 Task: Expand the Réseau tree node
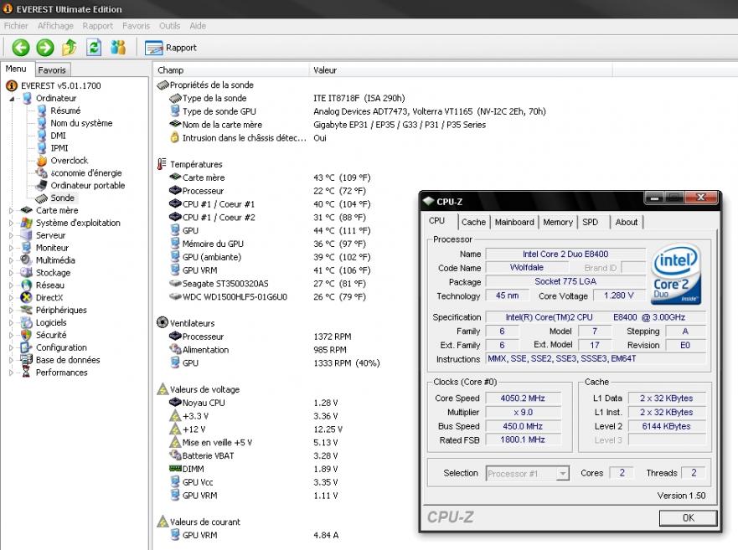click(12, 285)
